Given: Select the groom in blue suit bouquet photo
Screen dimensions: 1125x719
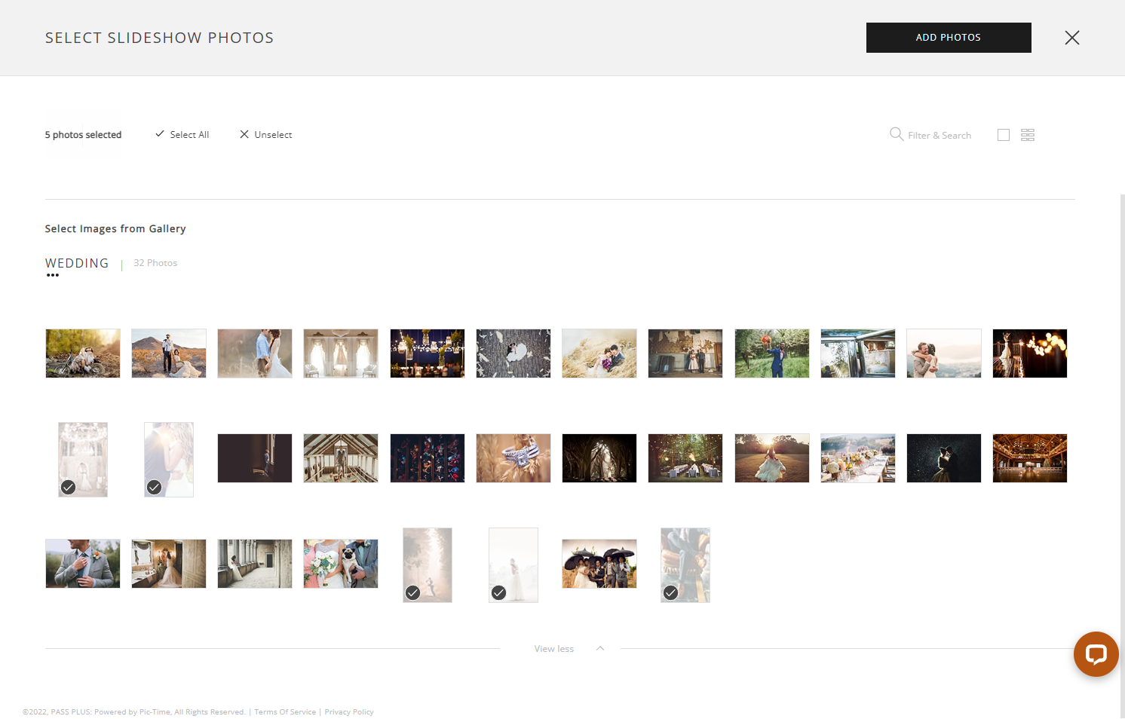Looking at the screenshot, I should tap(772, 353).
